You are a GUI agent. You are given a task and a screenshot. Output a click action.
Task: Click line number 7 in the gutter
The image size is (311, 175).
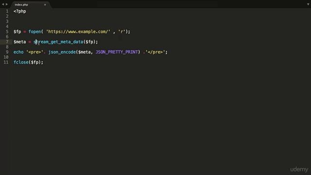click(7, 42)
